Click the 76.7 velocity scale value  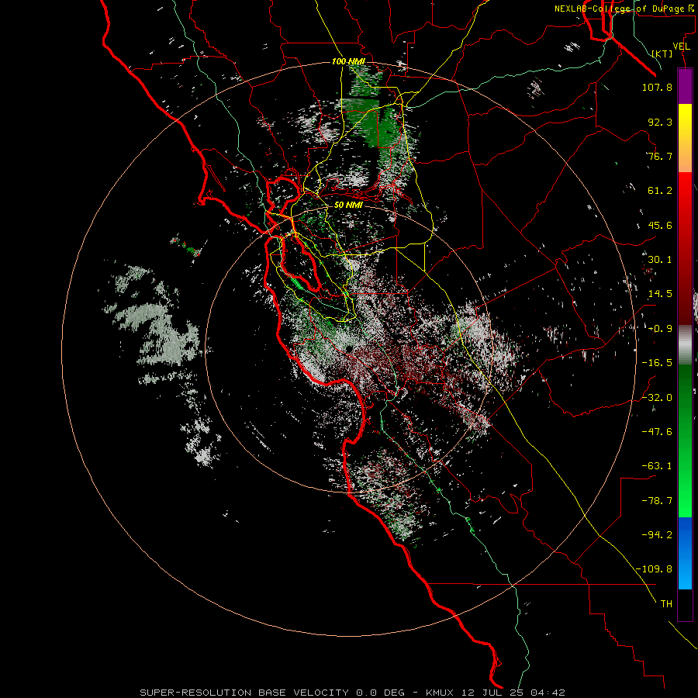660,156
